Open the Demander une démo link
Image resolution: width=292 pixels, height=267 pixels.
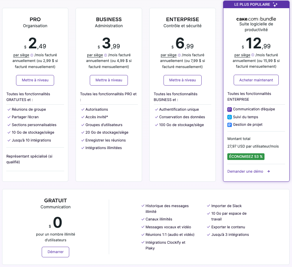click(245, 171)
